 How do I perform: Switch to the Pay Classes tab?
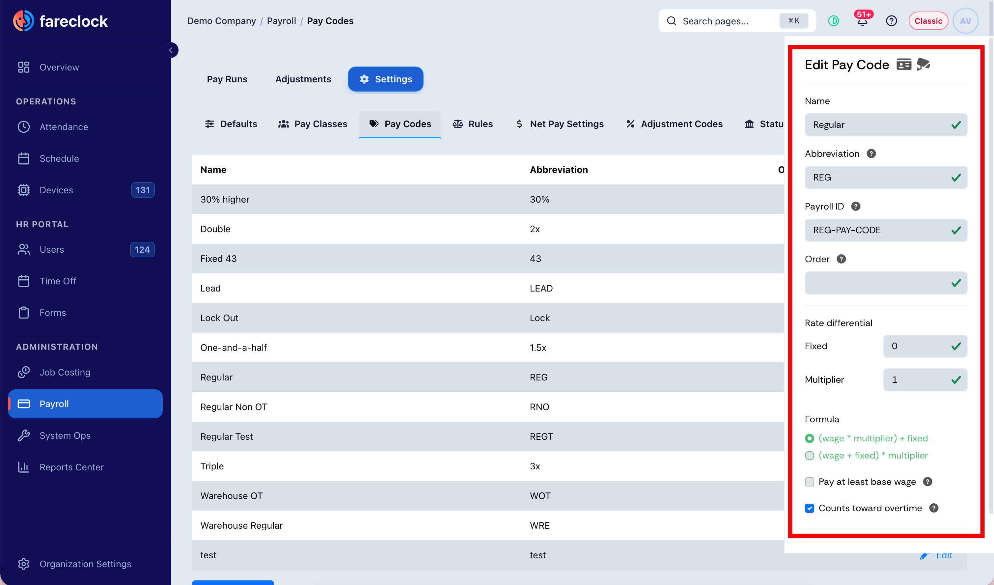(x=313, y=124)
